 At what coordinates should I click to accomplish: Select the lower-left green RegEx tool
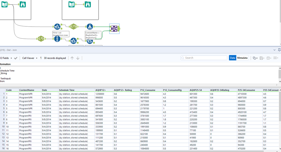tap(41, 39)
